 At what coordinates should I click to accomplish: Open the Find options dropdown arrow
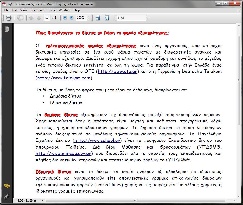point(147,18)
